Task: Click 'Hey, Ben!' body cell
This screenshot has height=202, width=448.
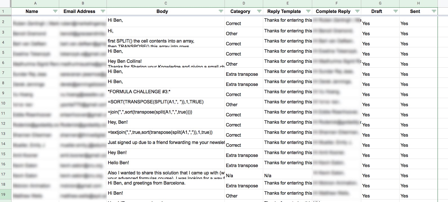Action: [x=166, y=123]
